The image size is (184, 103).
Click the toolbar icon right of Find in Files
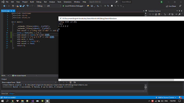click(x=92, y=6)
